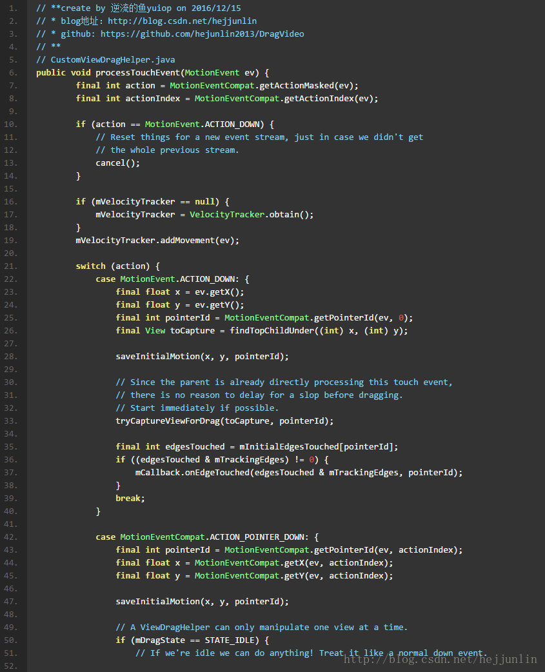
Task: Click the break statement
Action: [x=130, y=498]
